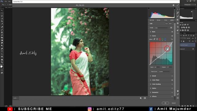The image size is (197, 111).
Task: Select the parametric curve adjust icon
Action: click(x=155, y=39)
